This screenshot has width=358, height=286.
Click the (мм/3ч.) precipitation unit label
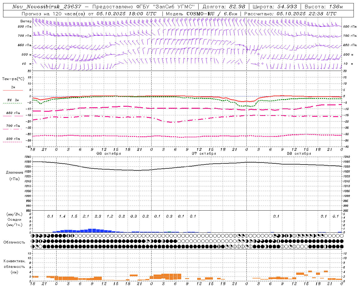15,214
